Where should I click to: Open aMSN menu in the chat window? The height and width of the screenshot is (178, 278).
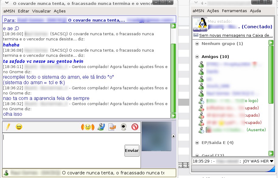[9, 11]
